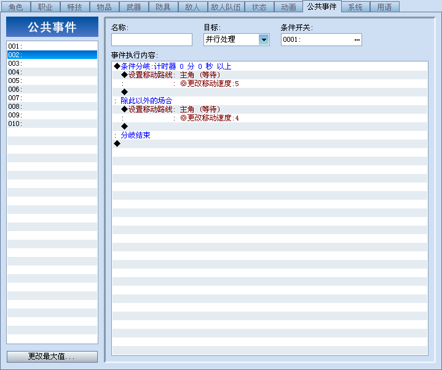
Task: Switch to the 防具 tab
Action: coord(163,7)
